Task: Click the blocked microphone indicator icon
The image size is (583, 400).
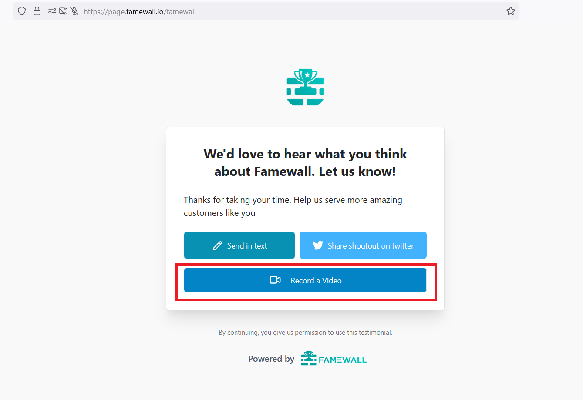Action: point(74,11)
